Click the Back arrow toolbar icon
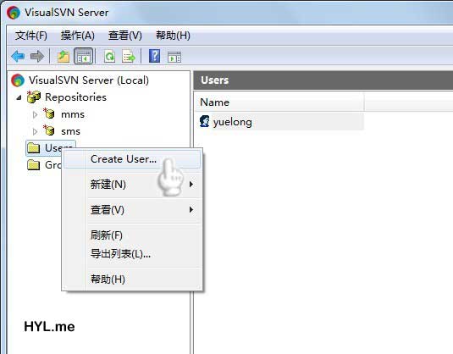 (18, 56)
